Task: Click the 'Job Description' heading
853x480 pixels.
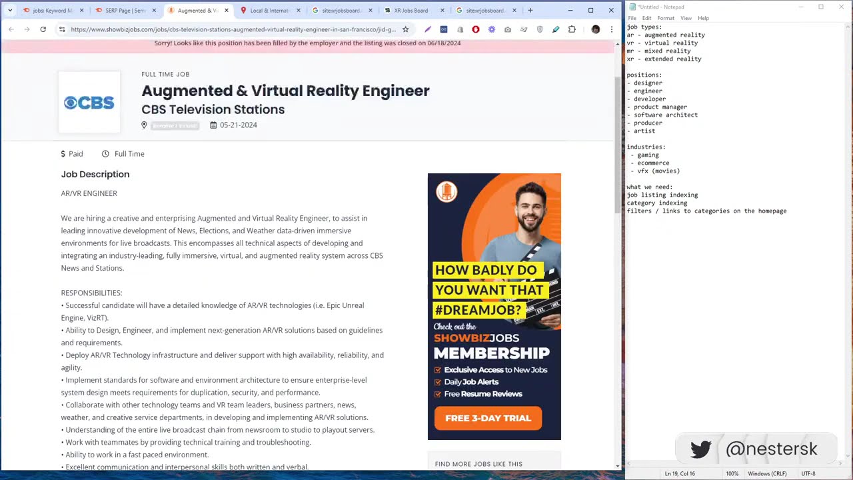Action: (95, 174)
